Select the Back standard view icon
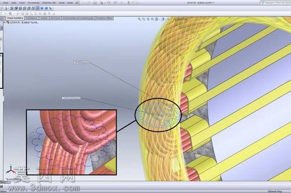Image resolution: width=291 pixels, height=193 pixels. pos(16,8)
